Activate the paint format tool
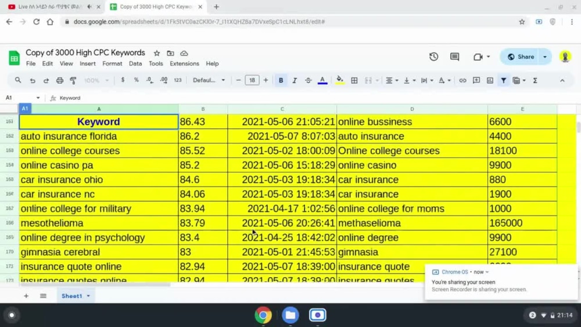Screen dimensions: 581x327 click(x=73, y=80)
